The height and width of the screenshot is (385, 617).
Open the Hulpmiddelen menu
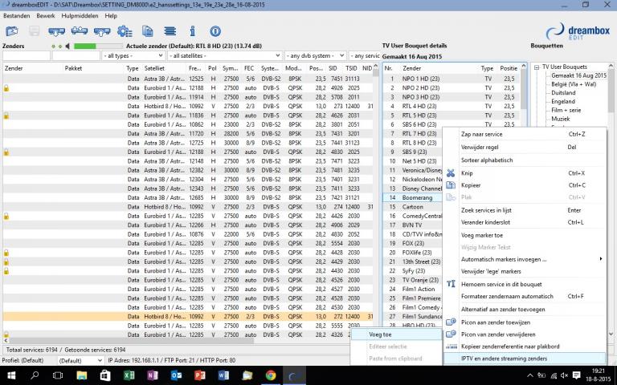click(78, 15)
